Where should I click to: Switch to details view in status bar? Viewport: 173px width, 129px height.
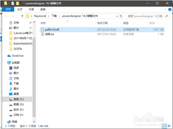164,126
